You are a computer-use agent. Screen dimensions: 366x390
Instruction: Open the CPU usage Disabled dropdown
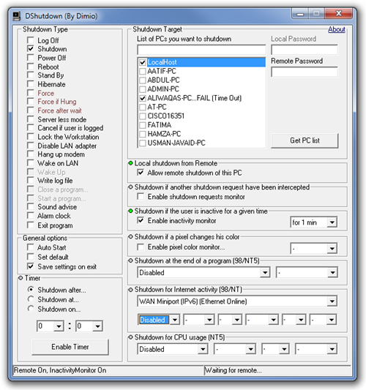(x=203, y=349)
